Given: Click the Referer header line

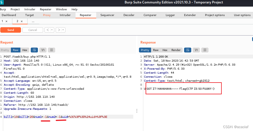Looking at the screenshot, I should (36, 105).
